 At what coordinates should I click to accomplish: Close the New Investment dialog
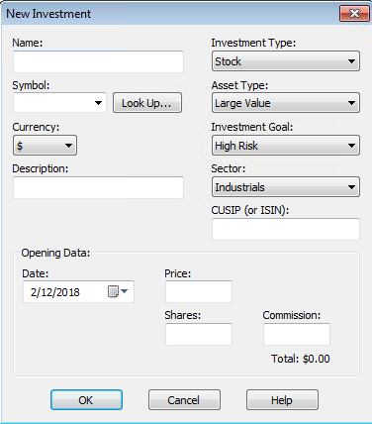(354, 14)
